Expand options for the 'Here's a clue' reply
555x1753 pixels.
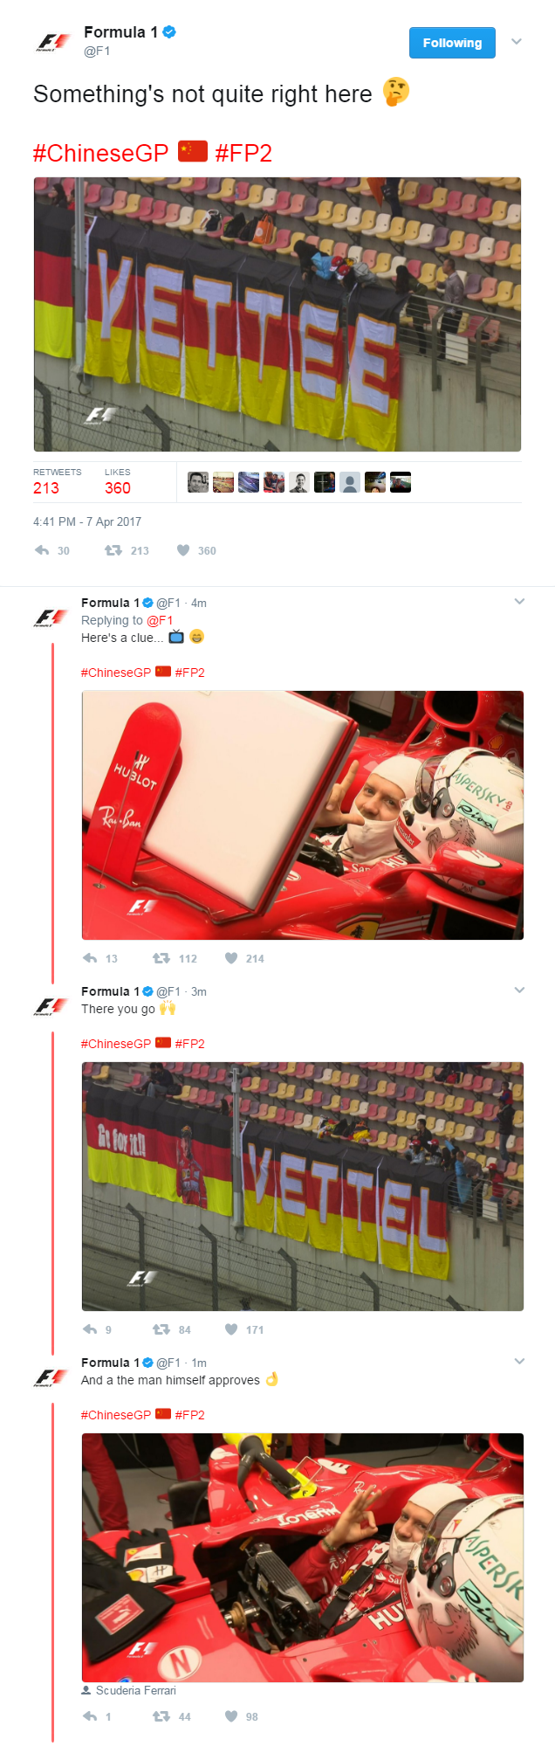pyautogui.click(x=519, y=601)
